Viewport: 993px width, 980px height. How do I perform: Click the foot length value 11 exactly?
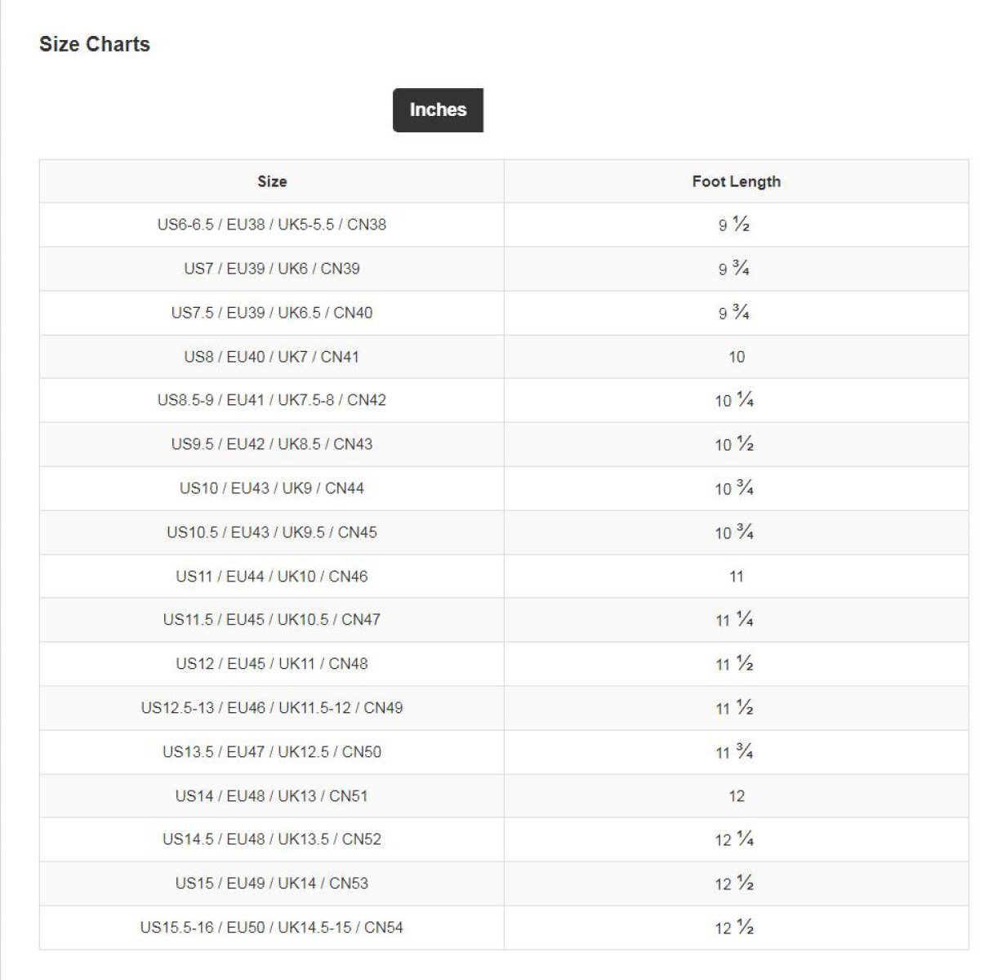pyautogui.click(x=736, y=577)
